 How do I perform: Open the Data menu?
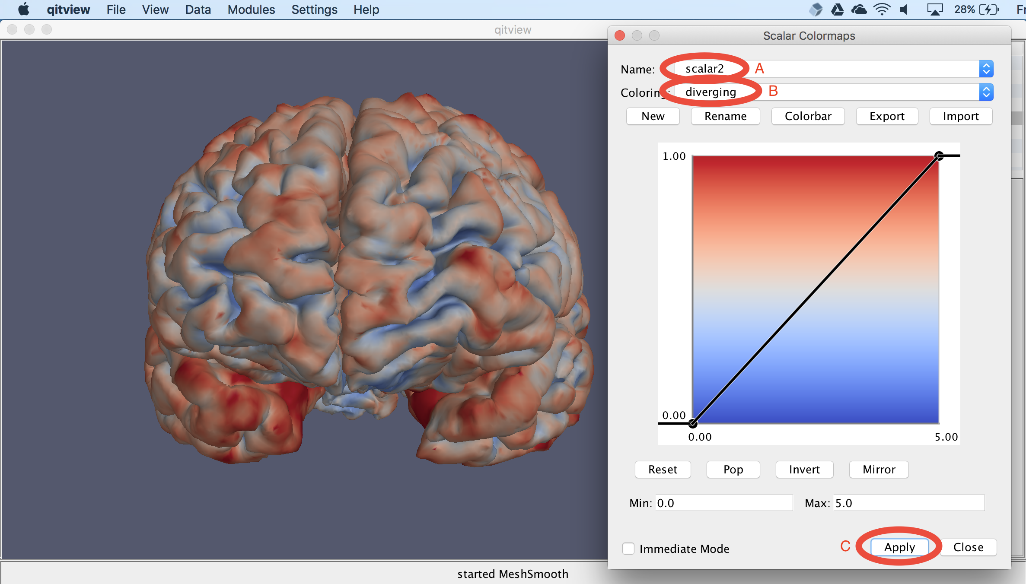(198, 9)
